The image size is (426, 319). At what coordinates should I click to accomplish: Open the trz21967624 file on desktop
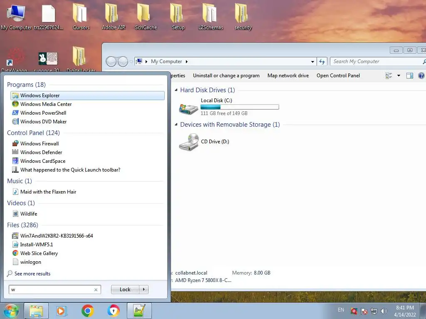click(x=48, y=17)
